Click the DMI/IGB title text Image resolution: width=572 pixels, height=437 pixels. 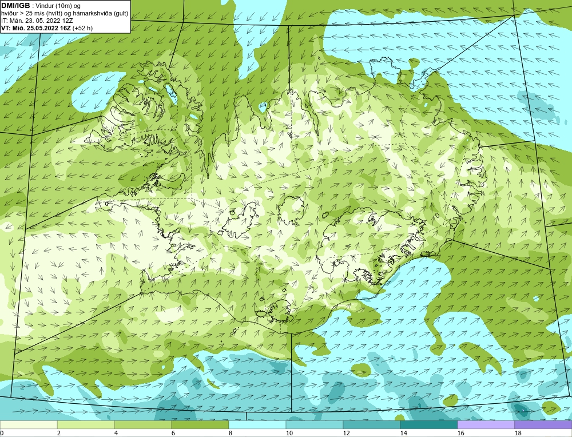(16, 6)
